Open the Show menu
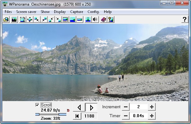 45,12
